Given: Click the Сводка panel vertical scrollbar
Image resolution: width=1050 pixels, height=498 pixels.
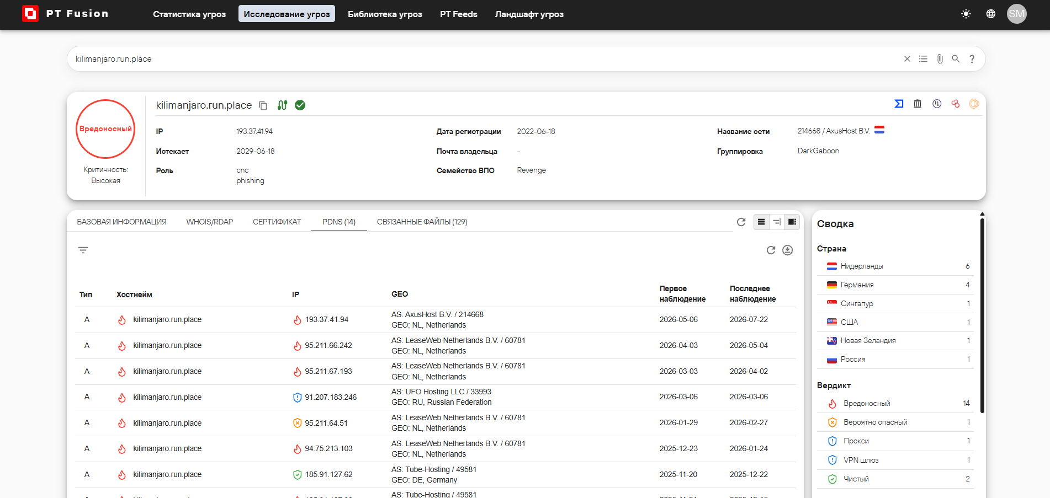Looking at the screenshot, I should click(x=982, y=315).
